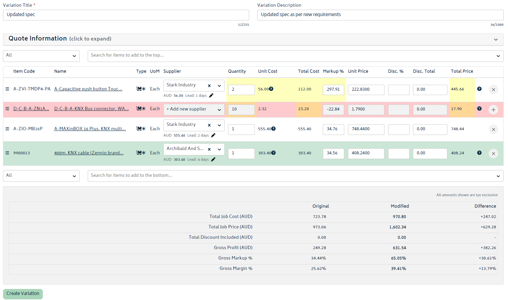Open A-MAXinBOX 16 Plus item link
508x300 pixels.
(x=90, y=129)
